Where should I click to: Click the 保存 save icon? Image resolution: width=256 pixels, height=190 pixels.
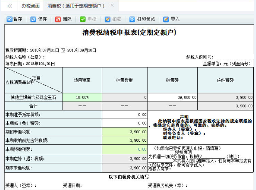point(34,19)
